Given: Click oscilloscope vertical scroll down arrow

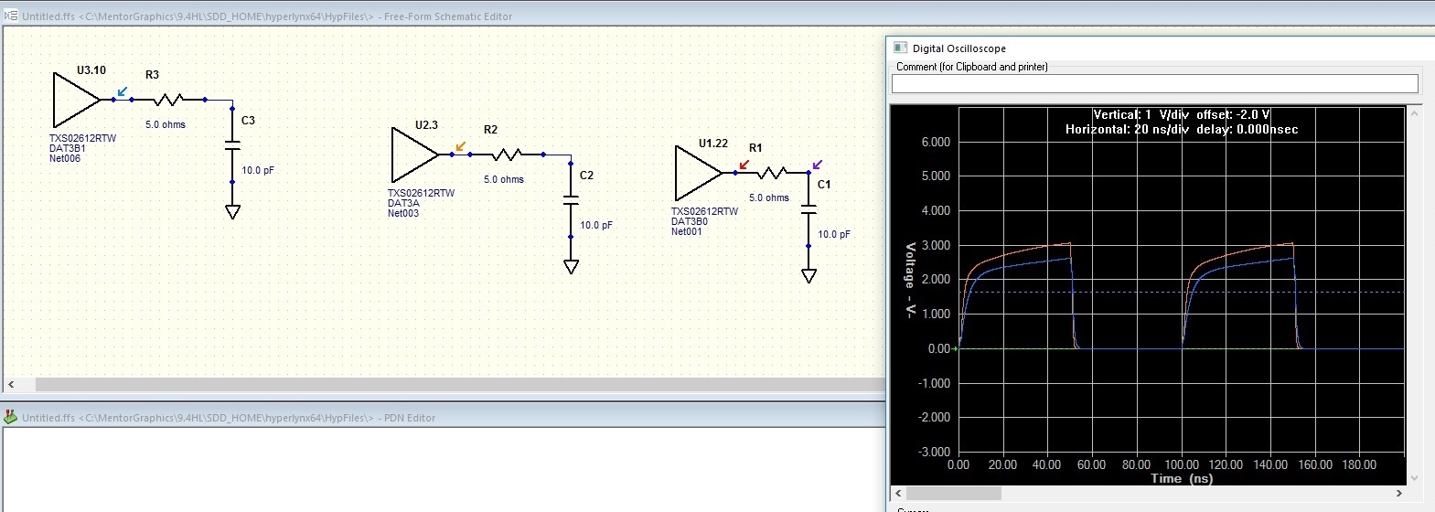Looking at the screenshot, I should pos(1416,477).
